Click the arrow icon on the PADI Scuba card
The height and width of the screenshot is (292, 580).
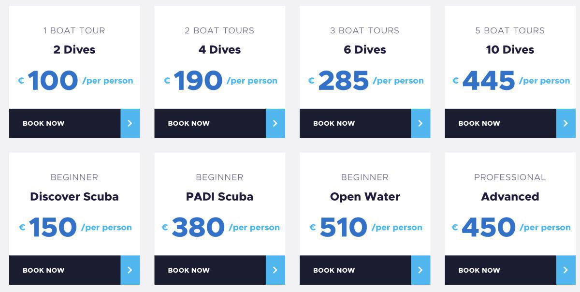click(275, 270)
